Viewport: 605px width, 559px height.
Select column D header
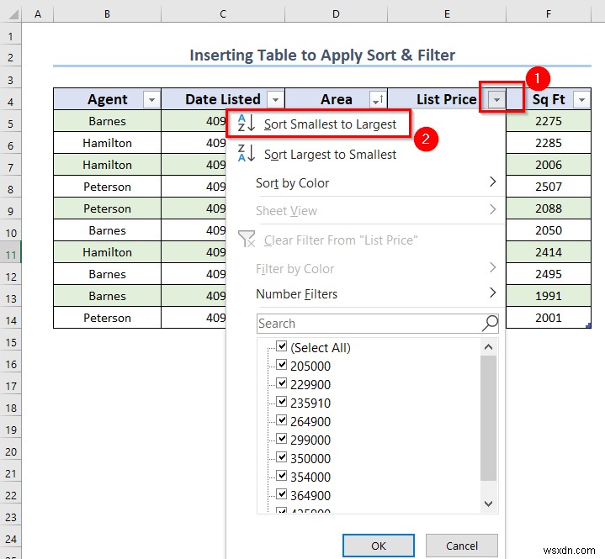tap(336, 14)
